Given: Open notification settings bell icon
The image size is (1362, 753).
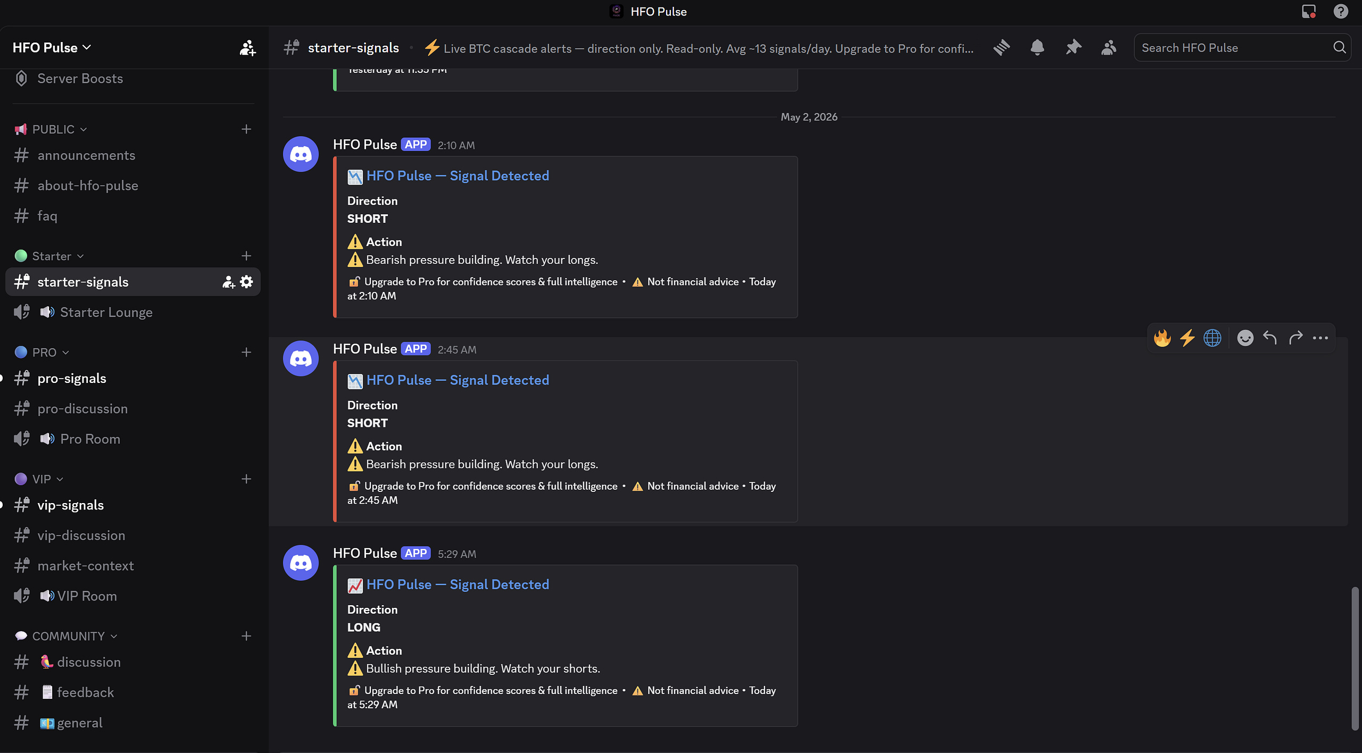Looking at the screenshot, I should 1037,48.
